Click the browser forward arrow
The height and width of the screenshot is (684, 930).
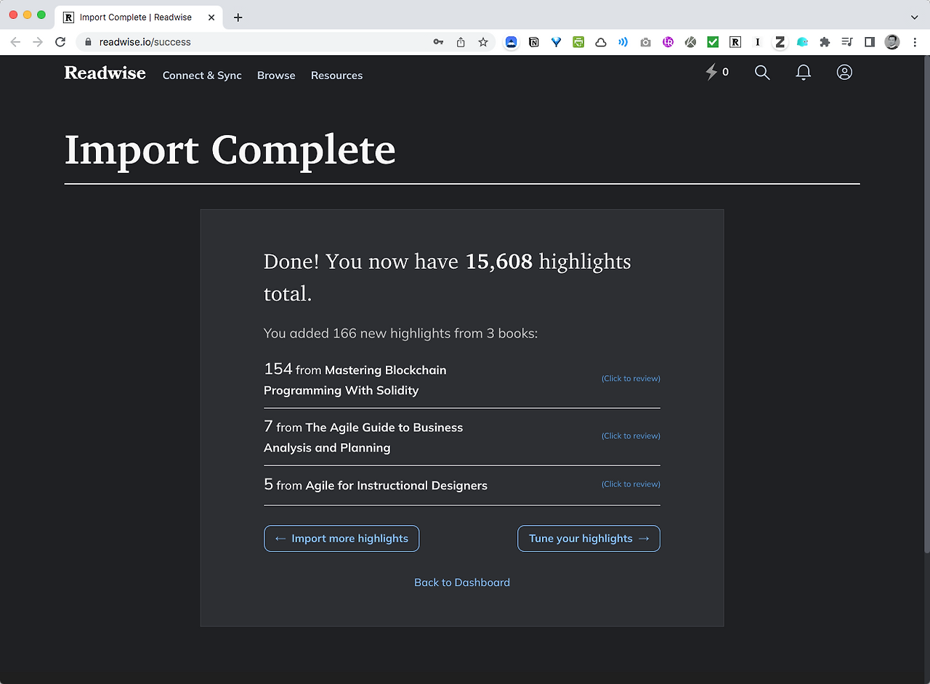point(38,42)
